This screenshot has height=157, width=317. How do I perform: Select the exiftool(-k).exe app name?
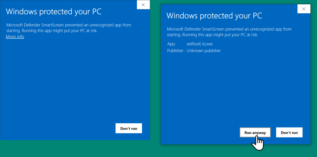[199, 44]
